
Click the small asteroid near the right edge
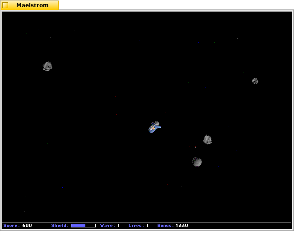click(x=255, y=81)
